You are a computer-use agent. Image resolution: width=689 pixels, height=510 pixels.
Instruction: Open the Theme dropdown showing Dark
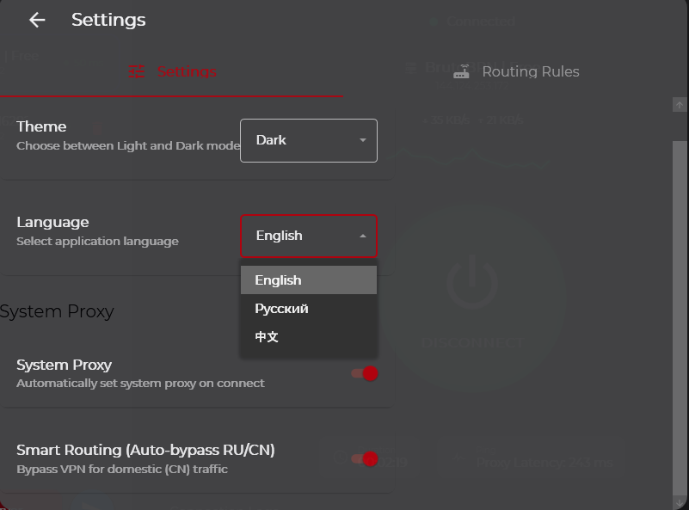(x=309, y=140)
